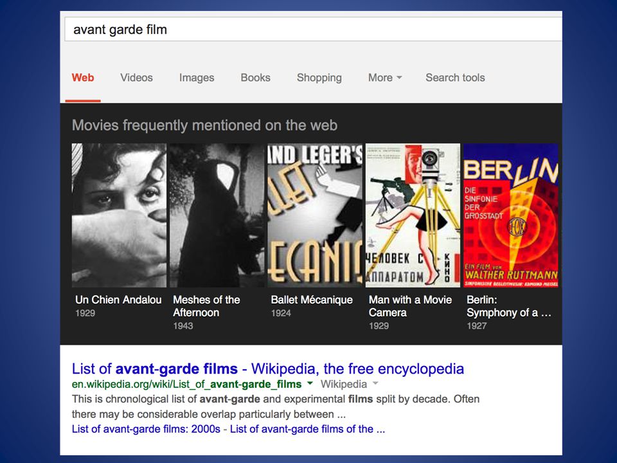Click the Ballet Mécanique title text
Screen dimensions: 617x463
pyautogui.click(x=312, y=300)
